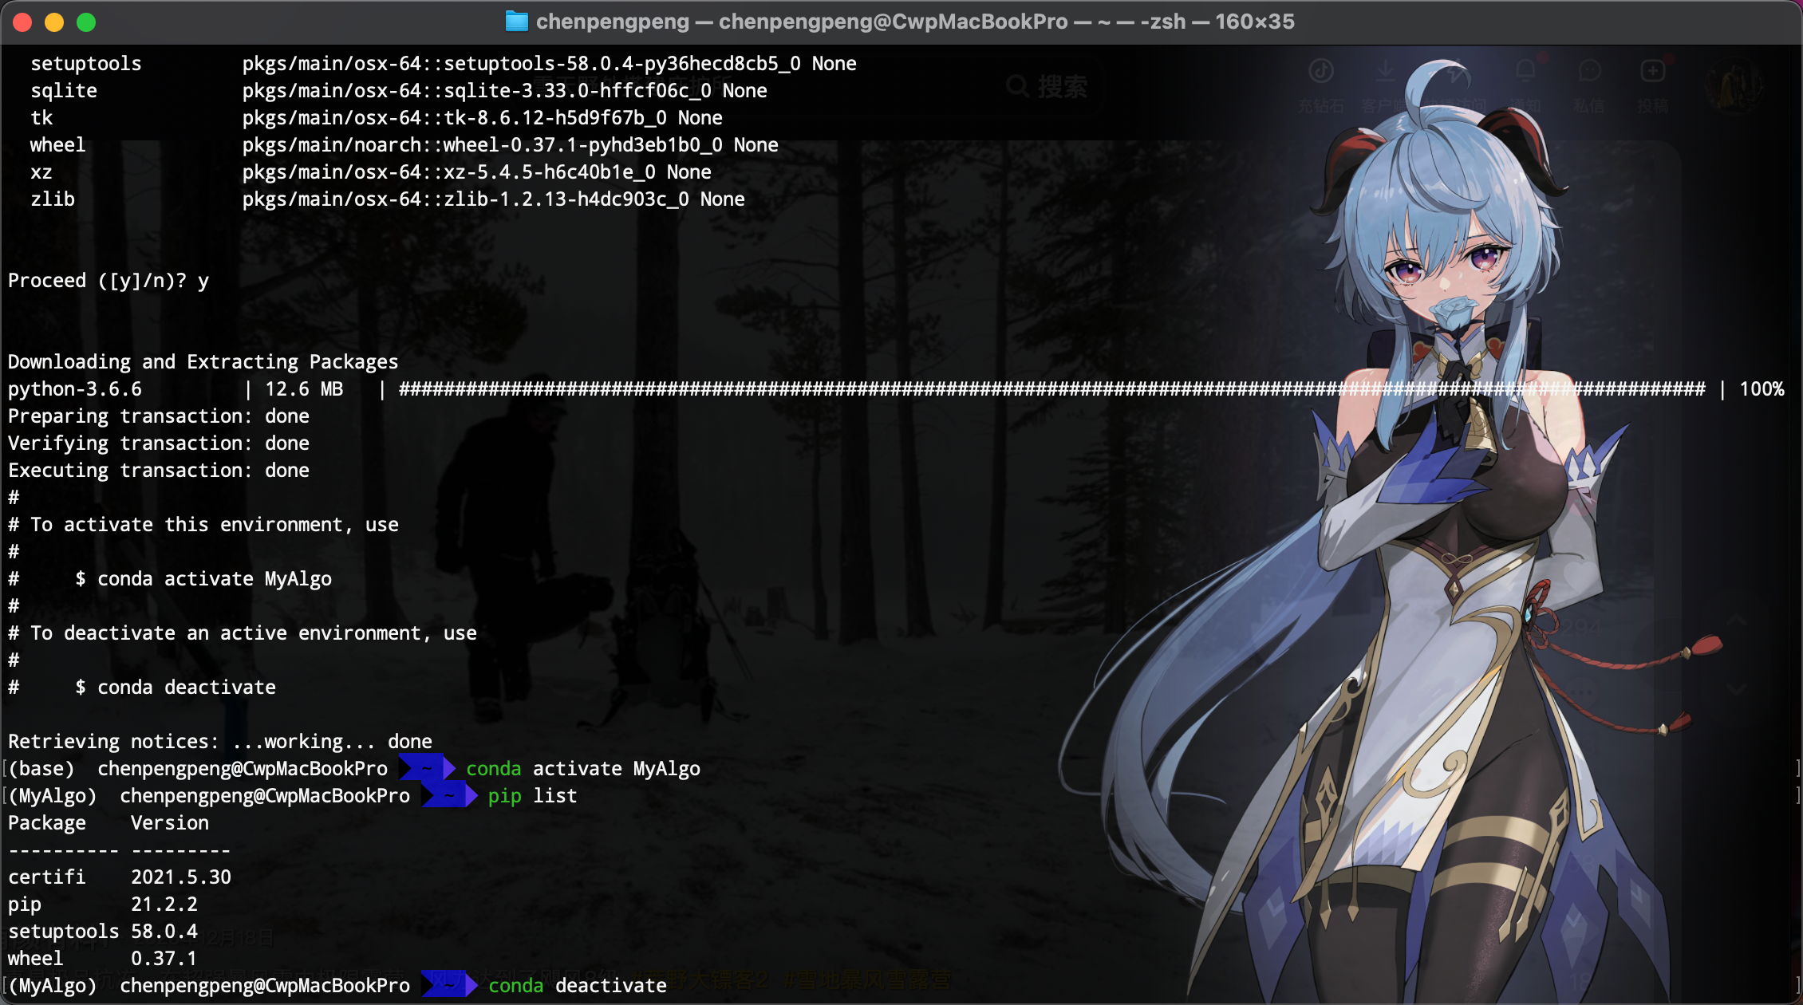Viewport: 1803px width, 1005px height.
Task: Select the 'Verifying transaction: done' line
Action: 159,443
